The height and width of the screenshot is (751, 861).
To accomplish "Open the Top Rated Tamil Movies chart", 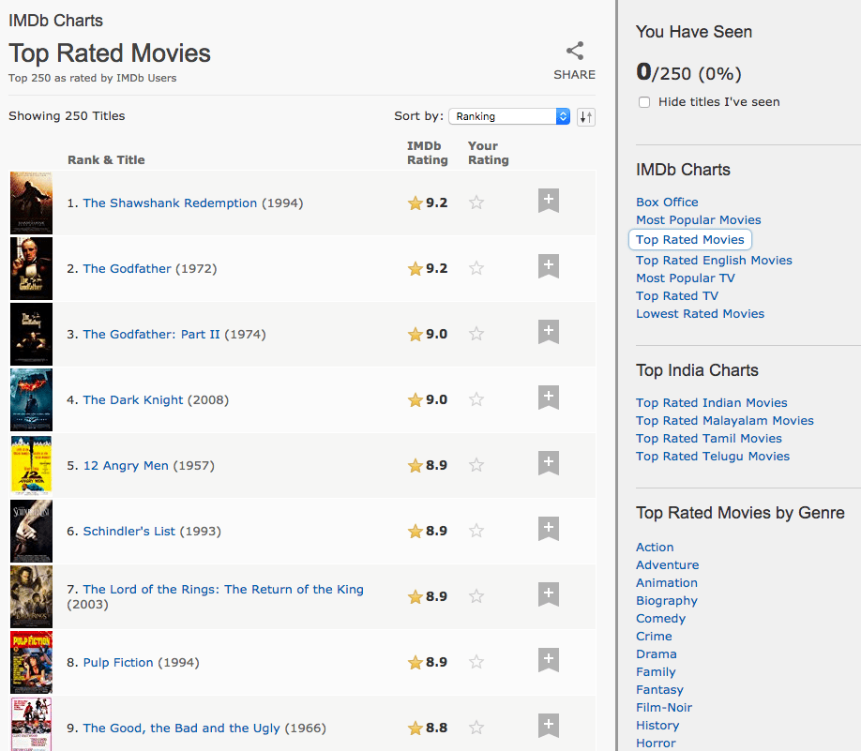I will tap(709, 438).
